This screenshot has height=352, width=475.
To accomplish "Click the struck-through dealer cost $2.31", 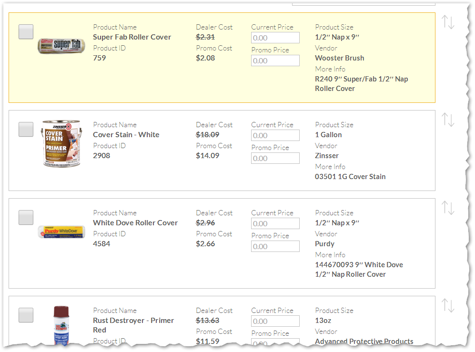I will [x=205, y=37].
